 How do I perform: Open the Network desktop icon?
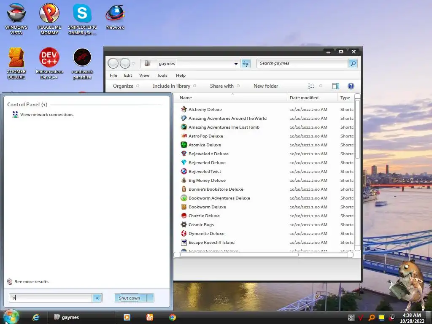(115, 16)
